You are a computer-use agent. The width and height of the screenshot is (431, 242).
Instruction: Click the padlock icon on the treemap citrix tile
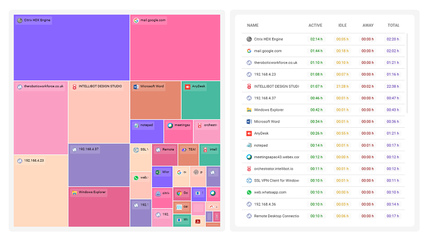158,194
